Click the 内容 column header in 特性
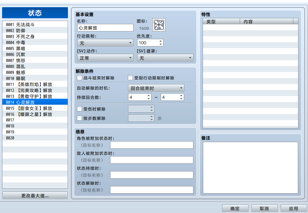Image resolution: width=308 pixels, height=213 pixels. point(266,21)
